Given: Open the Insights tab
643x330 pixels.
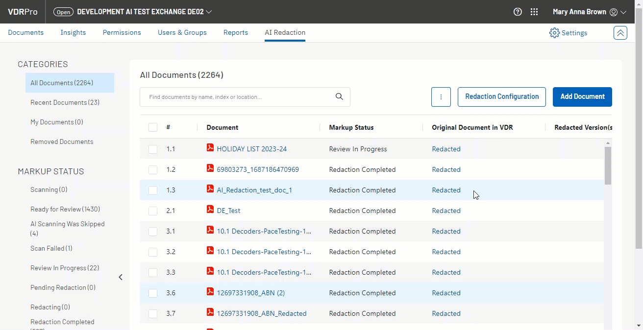Looking at the screenshot, I should 73,32.
